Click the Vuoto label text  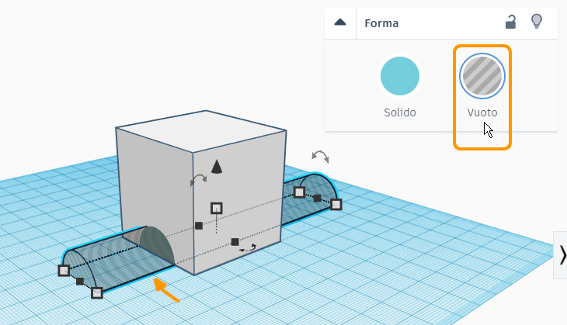point(482,112)
